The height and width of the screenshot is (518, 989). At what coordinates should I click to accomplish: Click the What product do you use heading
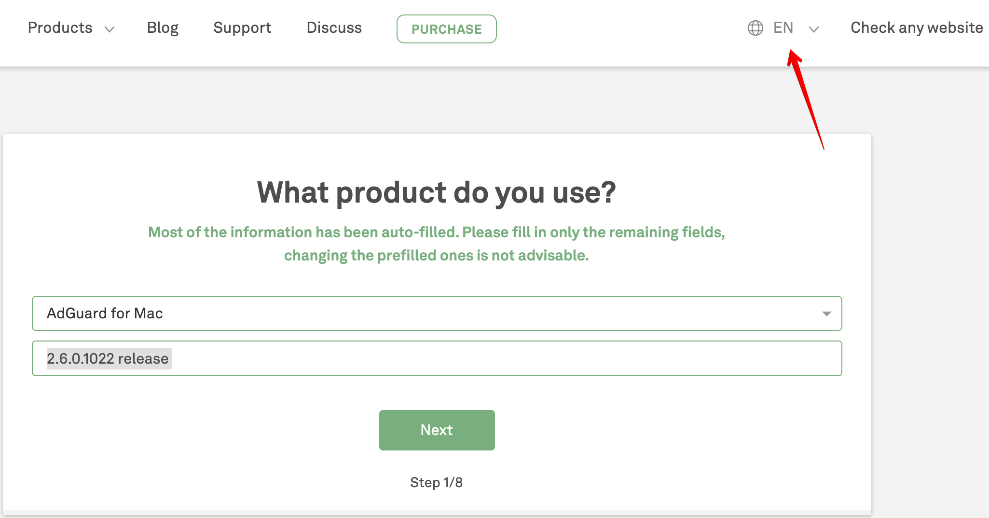[x=436, y=193]
